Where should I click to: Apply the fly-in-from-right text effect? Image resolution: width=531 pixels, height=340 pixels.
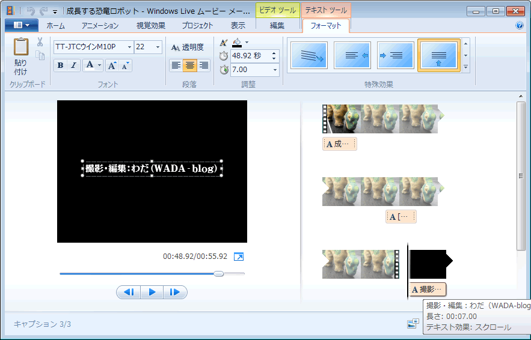tap(352, 55)
